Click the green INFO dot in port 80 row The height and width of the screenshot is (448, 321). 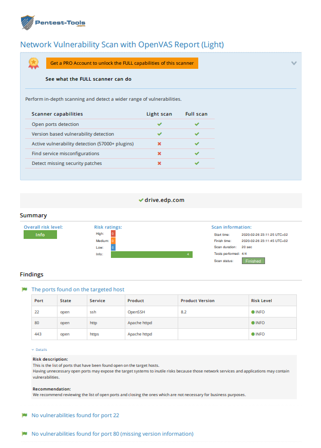click(253, 323)
